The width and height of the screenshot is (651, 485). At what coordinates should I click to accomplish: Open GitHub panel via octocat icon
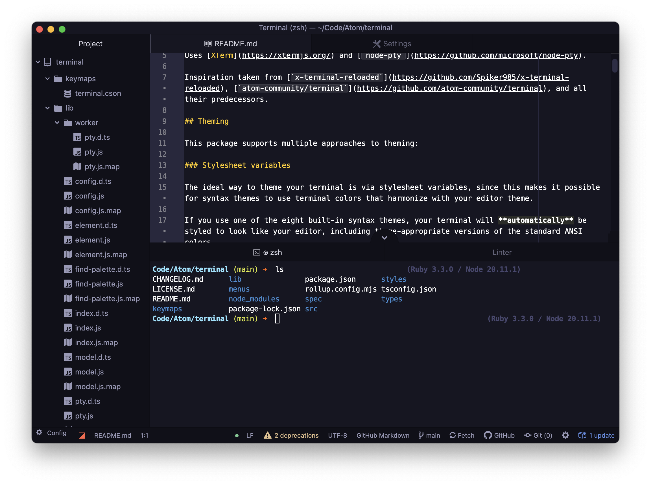[488, 435]
